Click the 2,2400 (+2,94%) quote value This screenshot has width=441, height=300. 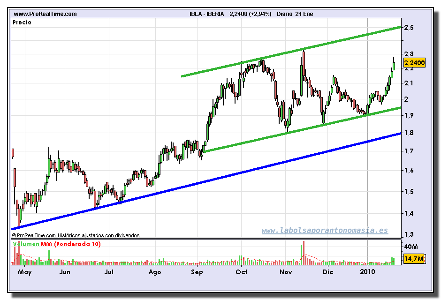(x=251, y=14)
